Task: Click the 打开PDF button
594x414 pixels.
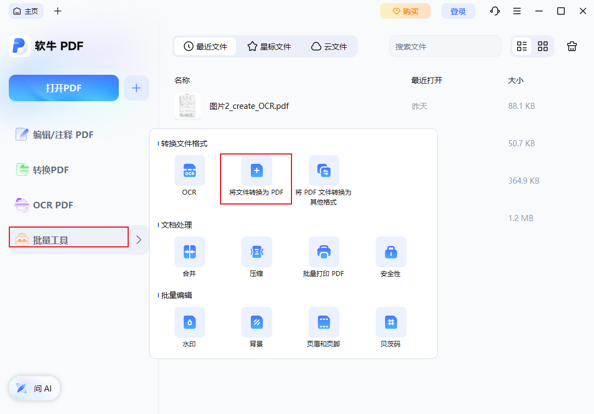Action: (x=64, y=88)
